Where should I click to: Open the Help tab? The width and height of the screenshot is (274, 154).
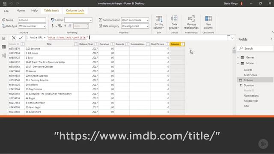coord(34,10)
